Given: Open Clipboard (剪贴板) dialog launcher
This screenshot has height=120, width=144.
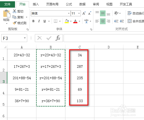Looking at the screenshot, I should coord(27,29).
